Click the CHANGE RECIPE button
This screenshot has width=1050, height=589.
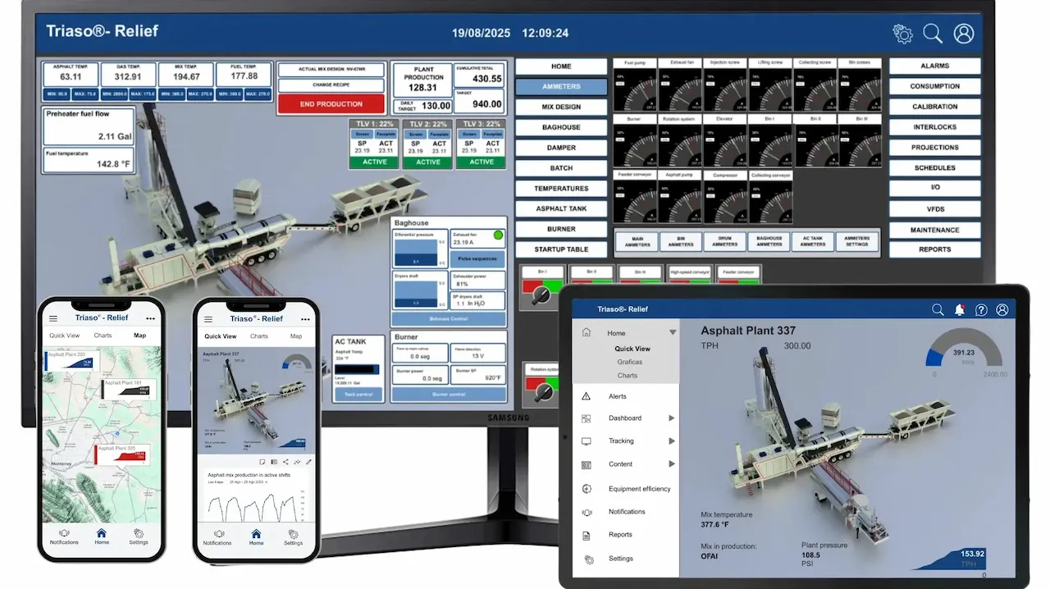point(331,85)
